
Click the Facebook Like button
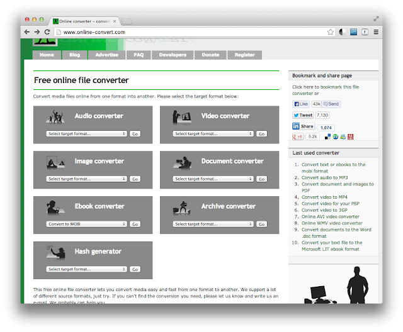click(301, 104)
